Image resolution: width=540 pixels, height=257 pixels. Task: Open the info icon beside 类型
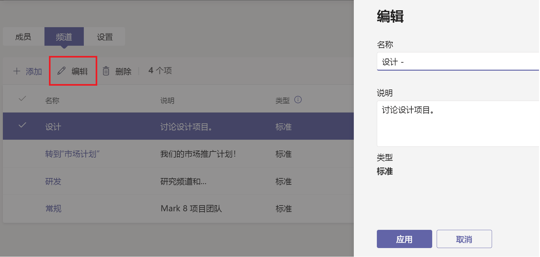pos(298,100)
